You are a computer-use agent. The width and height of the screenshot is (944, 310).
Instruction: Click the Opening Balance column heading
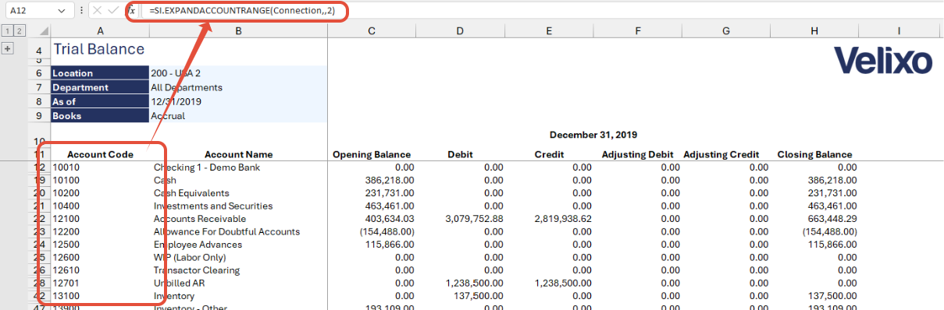coord(372,154)
